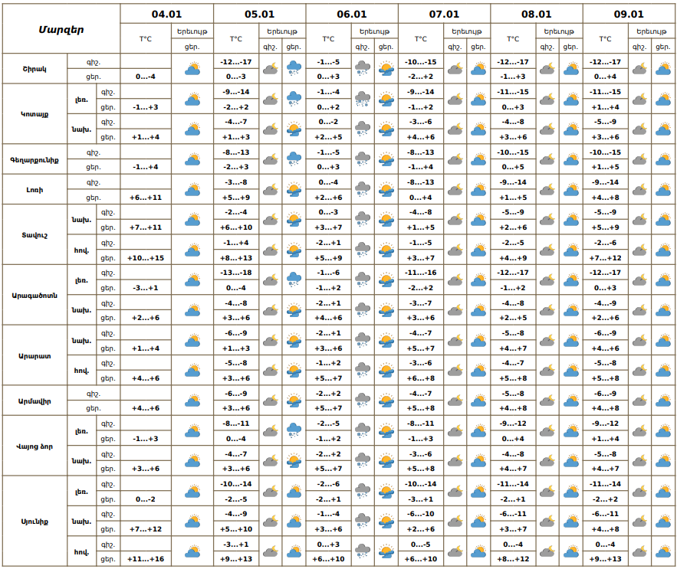Click Լոռի night moon-cloud icon for 05.01
Image resolution: width=677 pixels, height=569 pixels.
[x=271, y=189]
